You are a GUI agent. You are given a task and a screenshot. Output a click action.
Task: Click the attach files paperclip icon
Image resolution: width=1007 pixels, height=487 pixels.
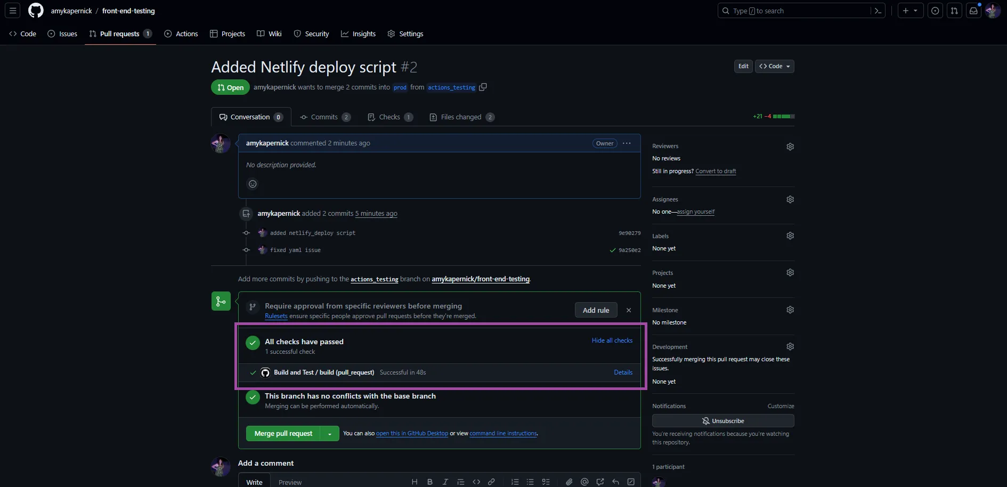[x=569, y=482]
